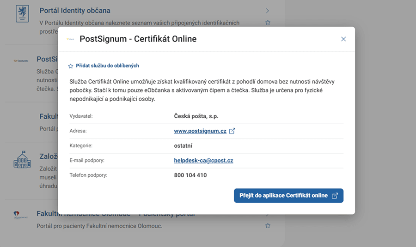Close the PostSignum Certifikát Online dialog

coord(343,39)
